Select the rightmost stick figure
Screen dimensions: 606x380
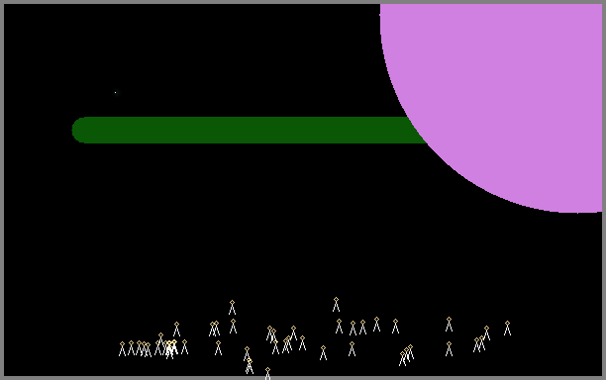point(507,329)
